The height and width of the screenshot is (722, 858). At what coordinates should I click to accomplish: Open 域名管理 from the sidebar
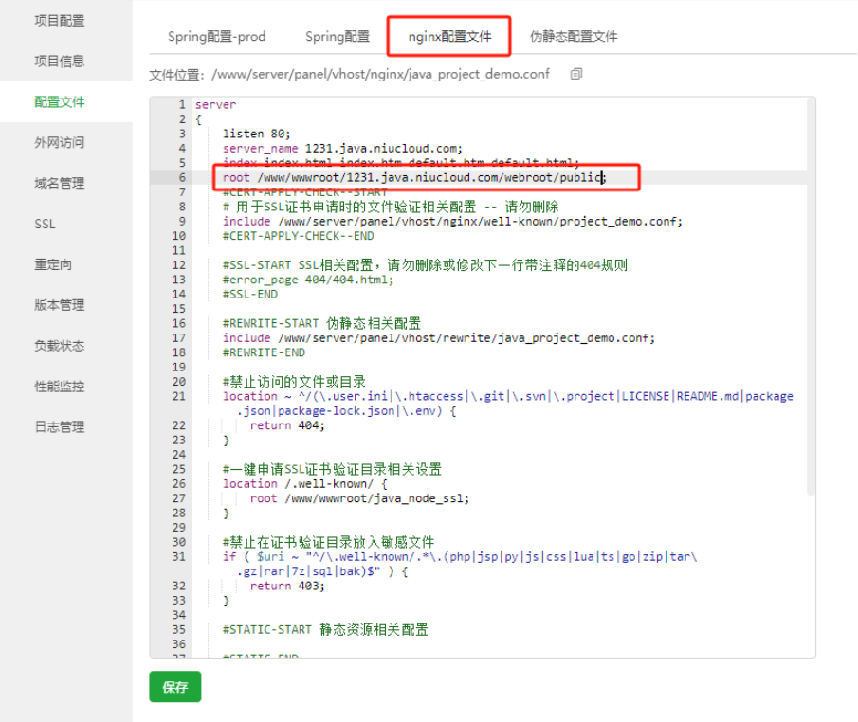(60, 184)
